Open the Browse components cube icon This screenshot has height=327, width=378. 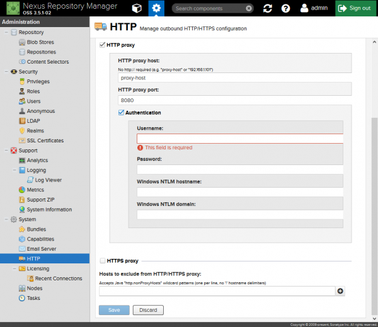137,8
